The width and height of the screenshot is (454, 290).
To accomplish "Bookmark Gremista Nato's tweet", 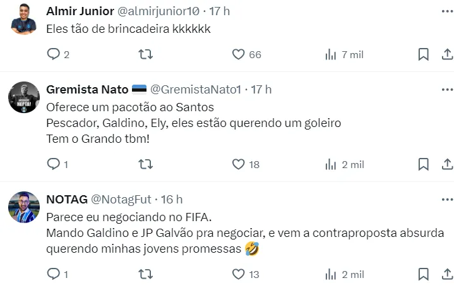I will [x=424, y=164].
